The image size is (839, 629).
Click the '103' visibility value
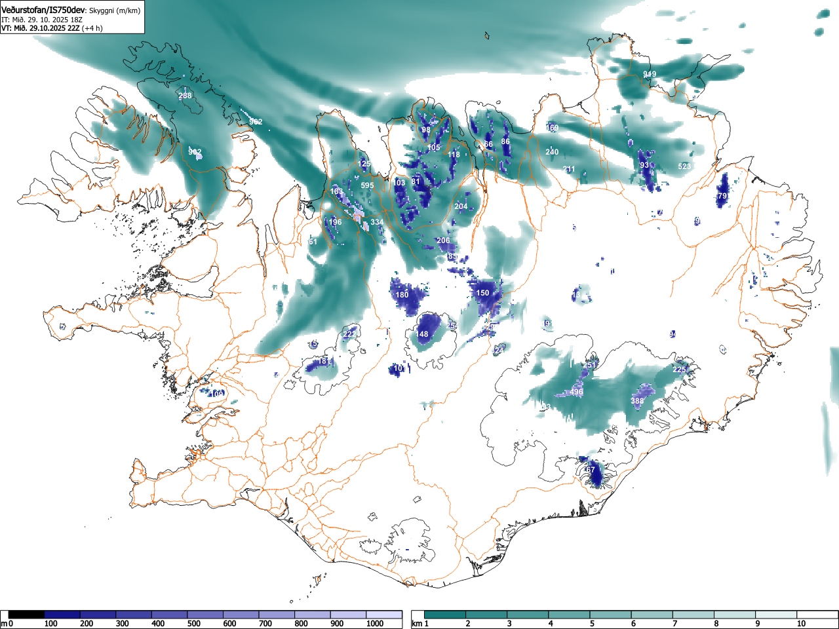pos(399,183)
